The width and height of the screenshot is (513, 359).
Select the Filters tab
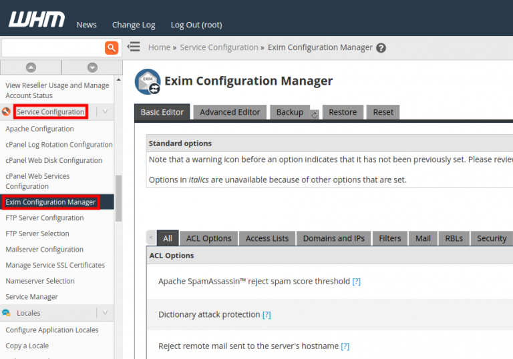click(x=389, y=238)
